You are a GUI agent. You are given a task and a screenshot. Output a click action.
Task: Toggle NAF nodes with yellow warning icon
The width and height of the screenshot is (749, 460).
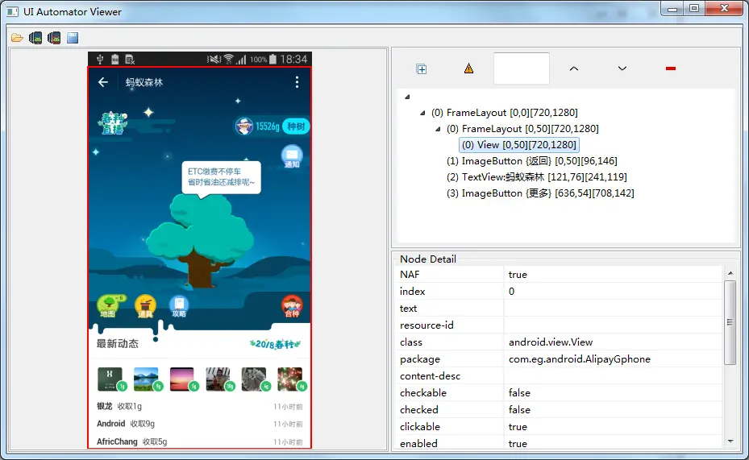[x=468, y=68]
